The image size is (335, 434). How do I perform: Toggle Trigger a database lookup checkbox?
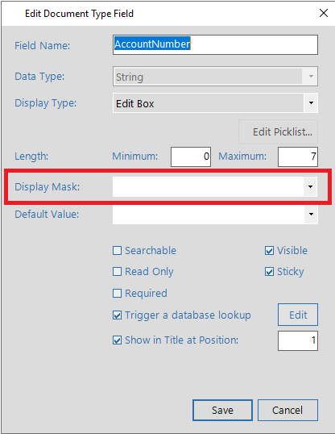118,315
